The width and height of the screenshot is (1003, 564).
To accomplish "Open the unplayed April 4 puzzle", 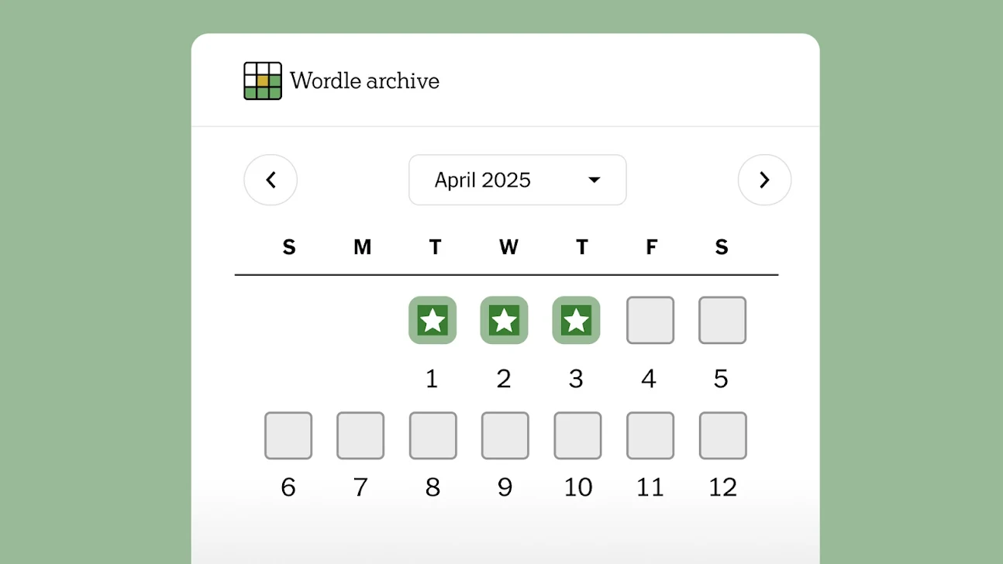I will pos(650,320).
